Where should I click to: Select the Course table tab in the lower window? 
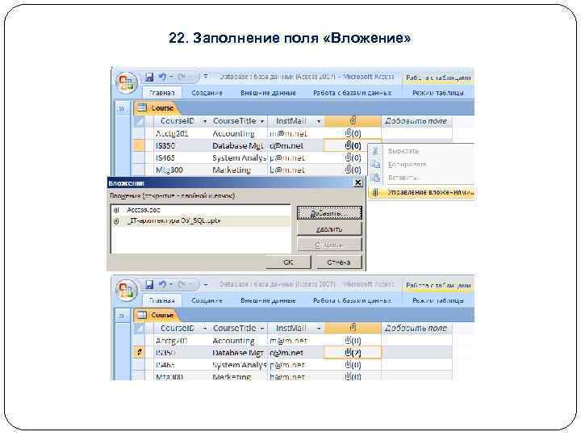coord(157,315)
